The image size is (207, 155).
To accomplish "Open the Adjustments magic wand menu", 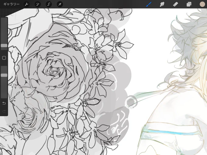I will point(38,4).
